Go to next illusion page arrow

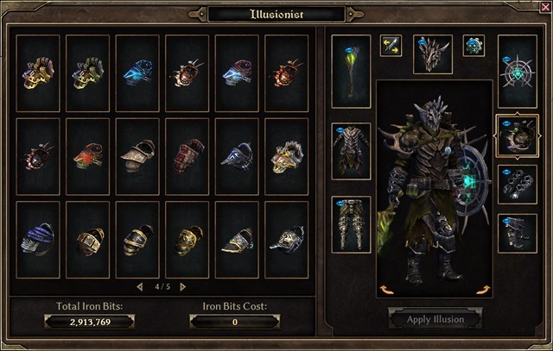tap(182, 287)
